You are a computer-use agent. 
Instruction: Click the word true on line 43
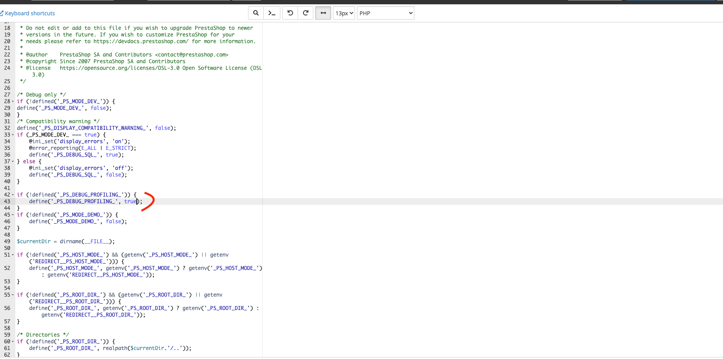[130, 201]
